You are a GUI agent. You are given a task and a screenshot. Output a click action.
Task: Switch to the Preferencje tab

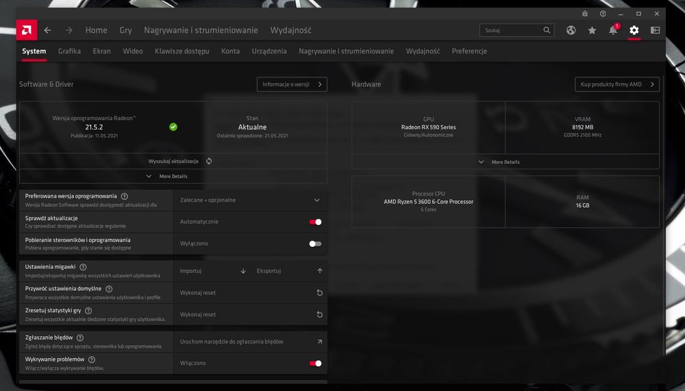pyautogui.click(x=469, y=51)
